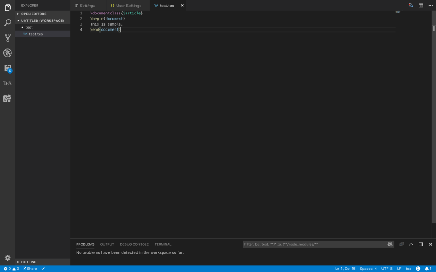Open the editor More Actions ellipsis
The height and width of the screenshot is (272, 436).
430,5
